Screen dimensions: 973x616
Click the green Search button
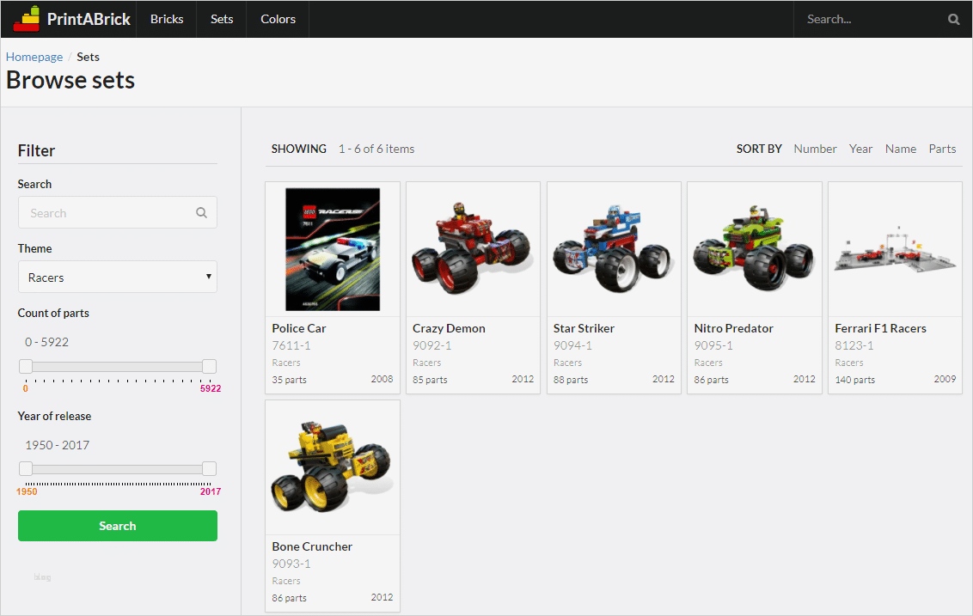pyautogui.click(x=117, y=526)
